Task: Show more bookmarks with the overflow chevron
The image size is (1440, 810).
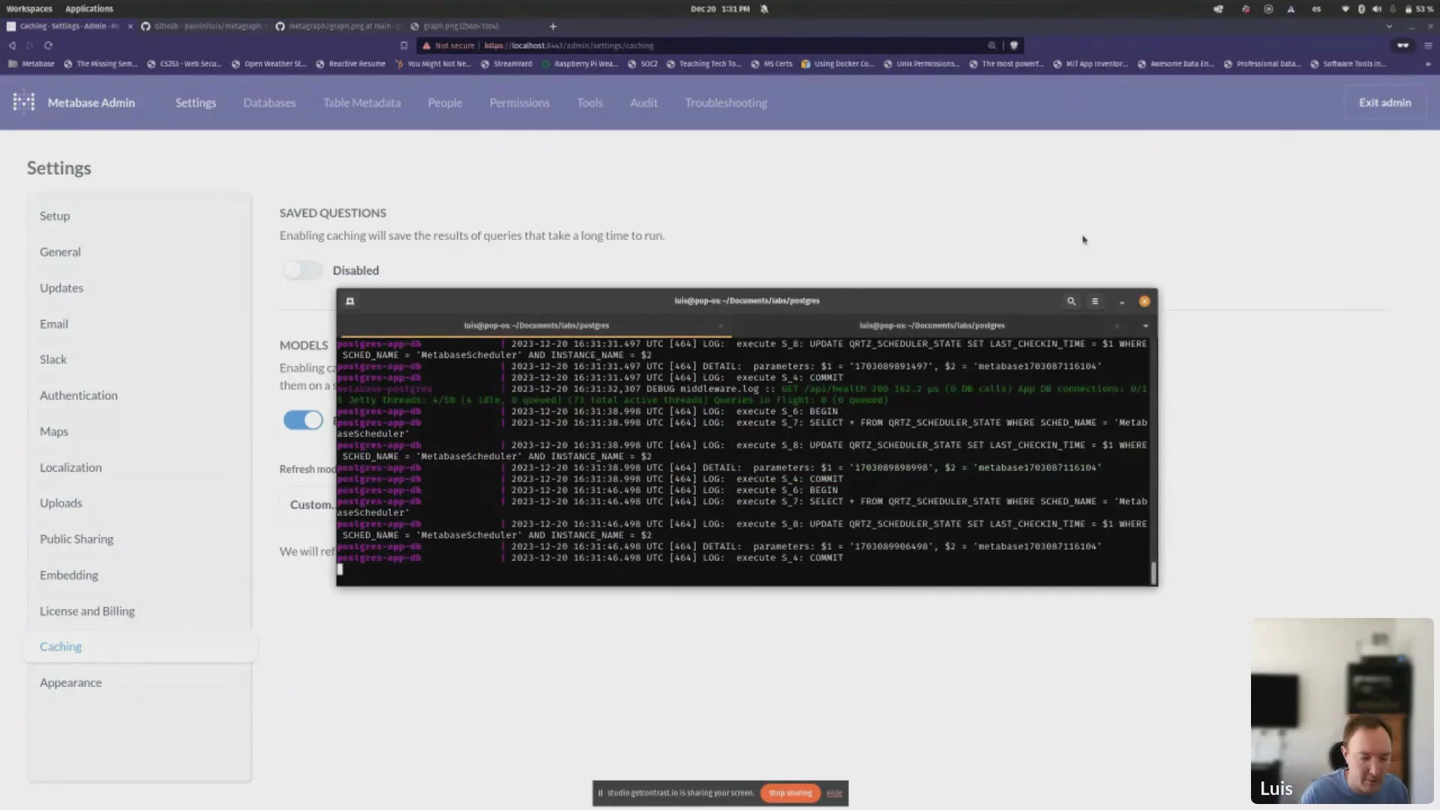Action: point(1428,64)
